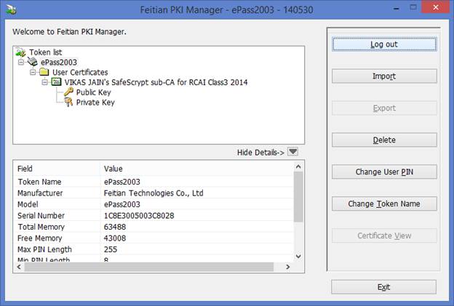Select the Model field row
This screenshot has height=306, width=454.
pos(154,204)
